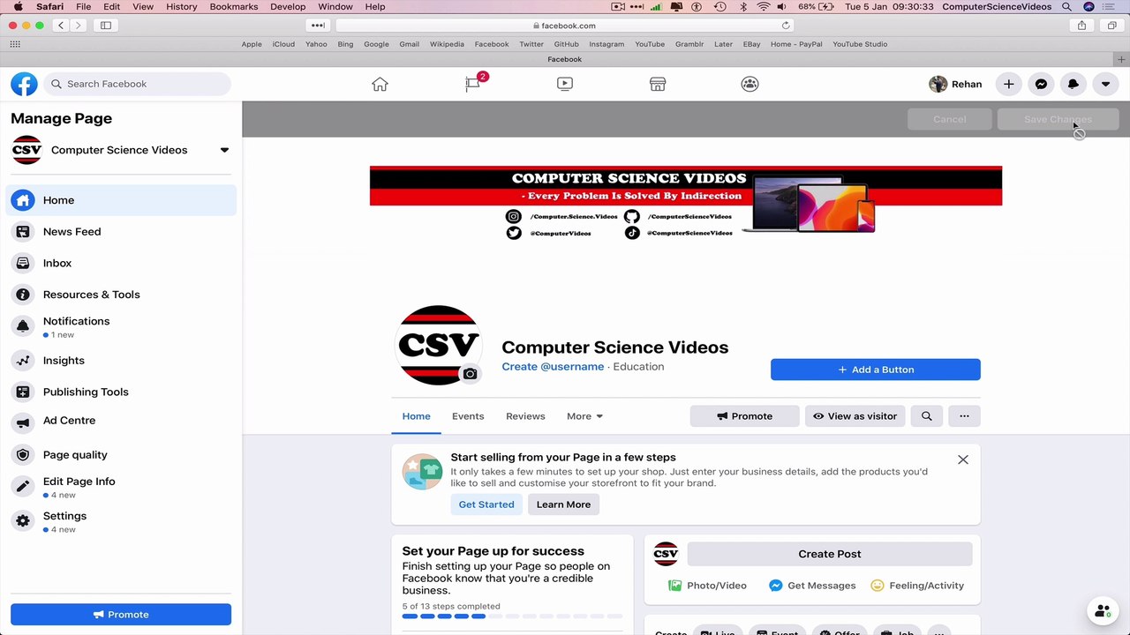Show all tabs overview icon
The image size is (1130, 635).
[1111, 26]
